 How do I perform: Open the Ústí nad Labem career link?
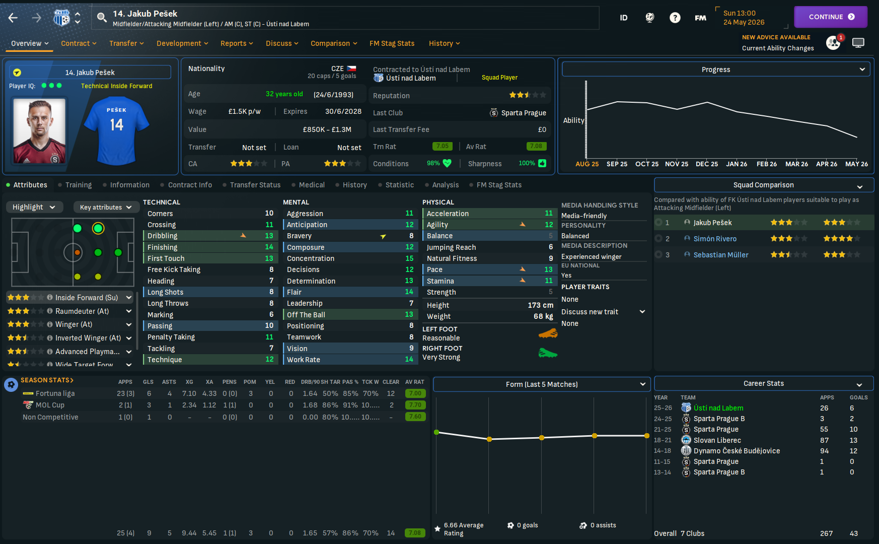[x=718, y=408]
